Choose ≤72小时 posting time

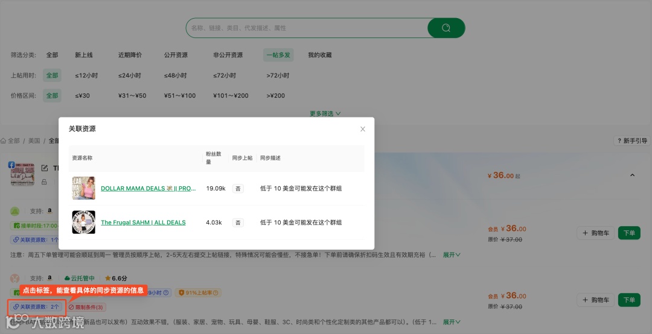pos(225,75)
